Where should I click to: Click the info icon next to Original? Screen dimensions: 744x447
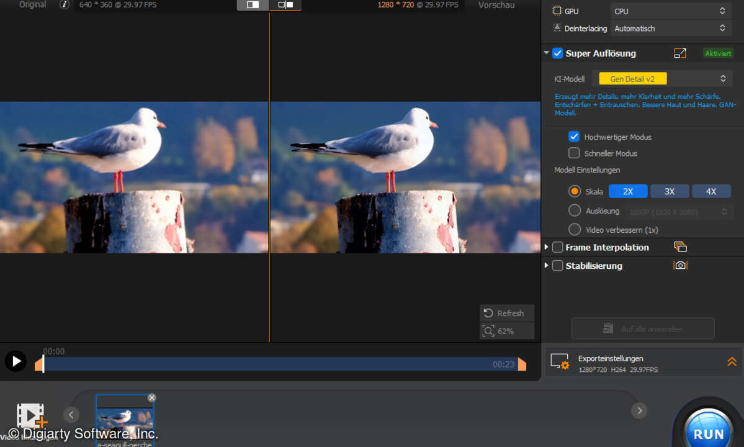click(x=64, y=4)
